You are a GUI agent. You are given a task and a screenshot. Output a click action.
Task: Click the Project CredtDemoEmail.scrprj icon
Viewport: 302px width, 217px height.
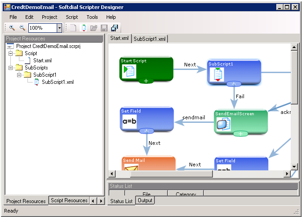[x=10, y=46]
